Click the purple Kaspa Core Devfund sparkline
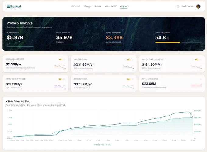The height and width of the screenshot is (152, 207). point(60,87)
